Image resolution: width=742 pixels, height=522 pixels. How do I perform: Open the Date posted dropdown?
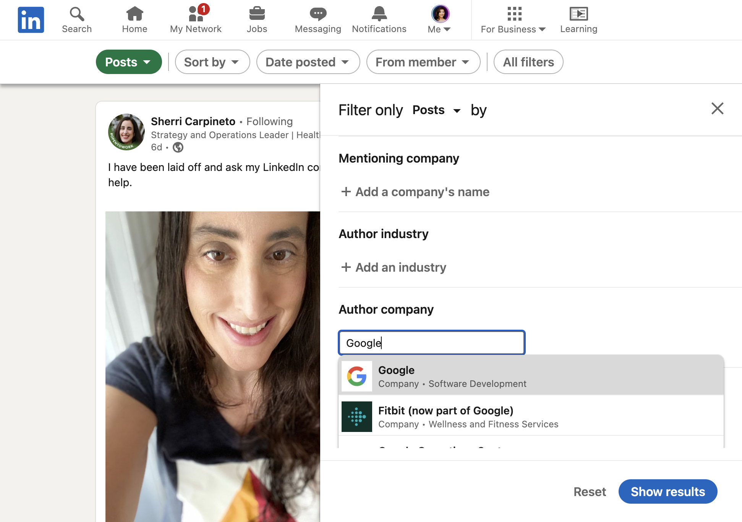click(308, 62)
